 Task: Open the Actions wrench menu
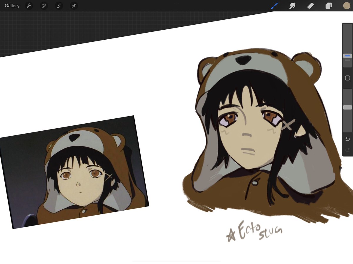click(x=29, y=6)
